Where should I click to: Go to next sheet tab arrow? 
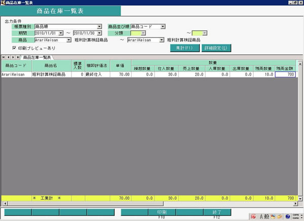13,57
